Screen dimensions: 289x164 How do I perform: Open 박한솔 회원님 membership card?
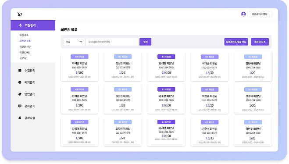(x=210, y=99)
